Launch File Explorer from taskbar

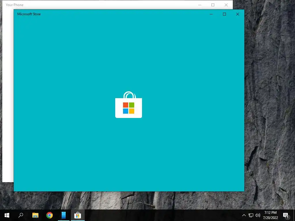pyautogui.click(x=35, y=215)
